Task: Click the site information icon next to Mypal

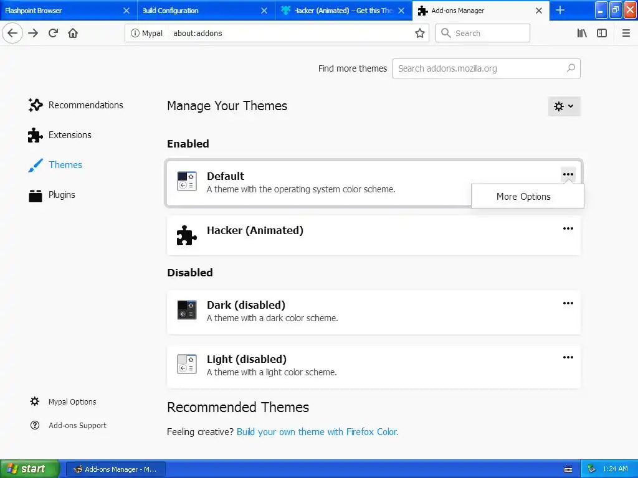Action: pyautogui.click(x=135, y=33)
